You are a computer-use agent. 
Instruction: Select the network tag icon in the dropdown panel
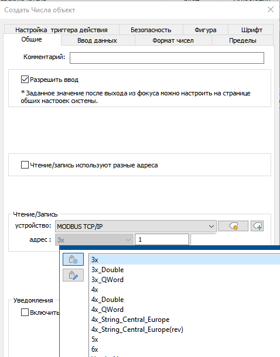[x=73, y=259]
